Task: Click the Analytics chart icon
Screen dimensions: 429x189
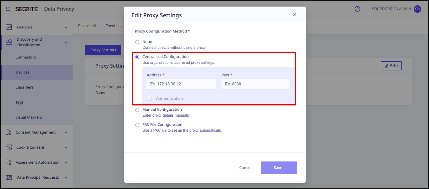Action: pos(9,27)
